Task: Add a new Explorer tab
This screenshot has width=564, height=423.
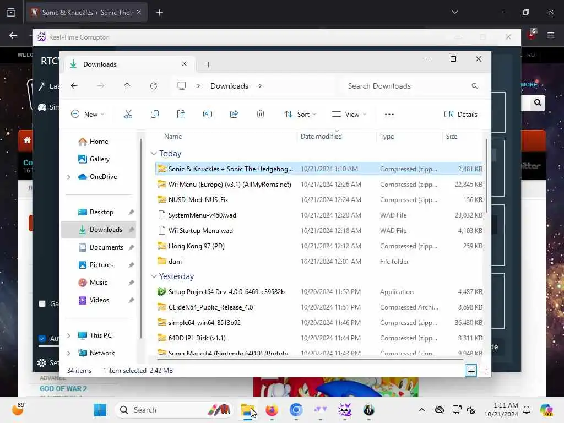Action: pyautogui.click(x=208, y=64)
